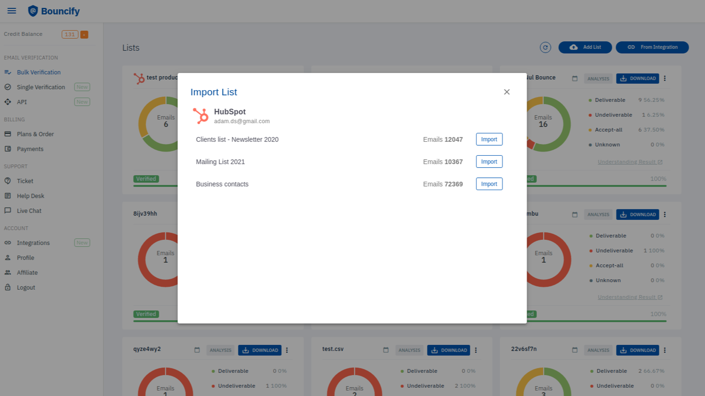The height and width of the screenshot is (396, 705).
Task: Open three-dot menu on test.csv list card
Action: 476,350
